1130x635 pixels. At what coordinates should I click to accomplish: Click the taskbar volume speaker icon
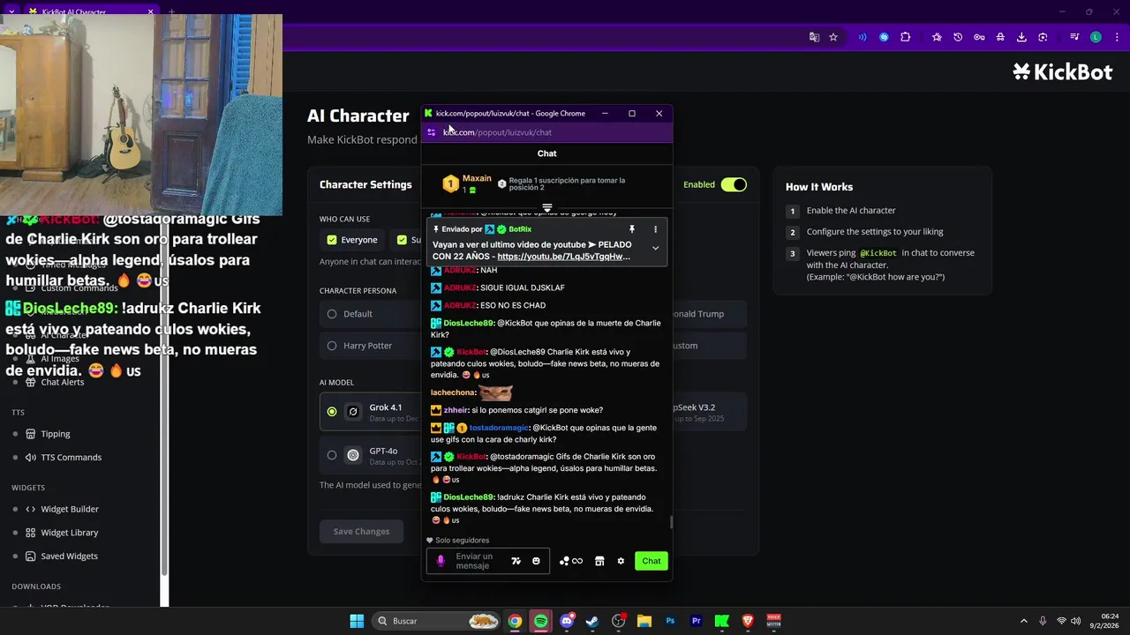pyautogui.click(x=1078, y=621)
